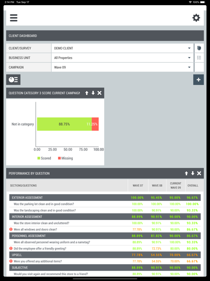Open the settings gear

click(196, 18)
